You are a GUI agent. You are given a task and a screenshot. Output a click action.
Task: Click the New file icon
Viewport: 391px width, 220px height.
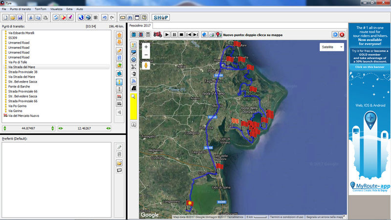coord(5,18)
